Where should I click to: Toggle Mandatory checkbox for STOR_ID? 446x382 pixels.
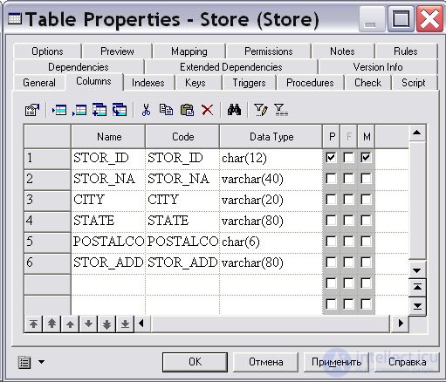(366, 158)
